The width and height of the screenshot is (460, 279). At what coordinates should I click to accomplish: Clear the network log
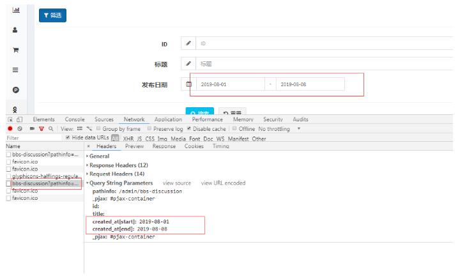[20, 128]
